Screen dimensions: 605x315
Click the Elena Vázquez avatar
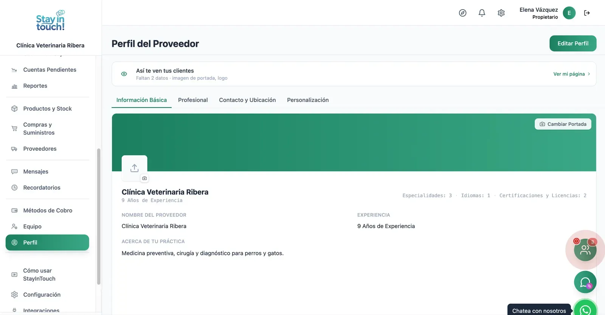(x=569, y=13)
